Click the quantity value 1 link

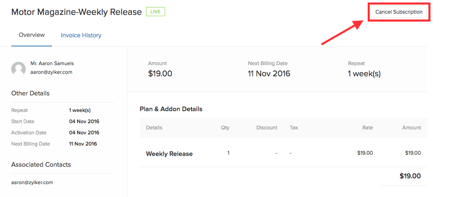click(x=228, y=153)
